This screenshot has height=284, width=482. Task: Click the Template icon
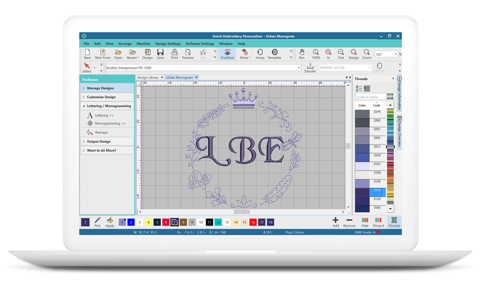pos(274,54)
